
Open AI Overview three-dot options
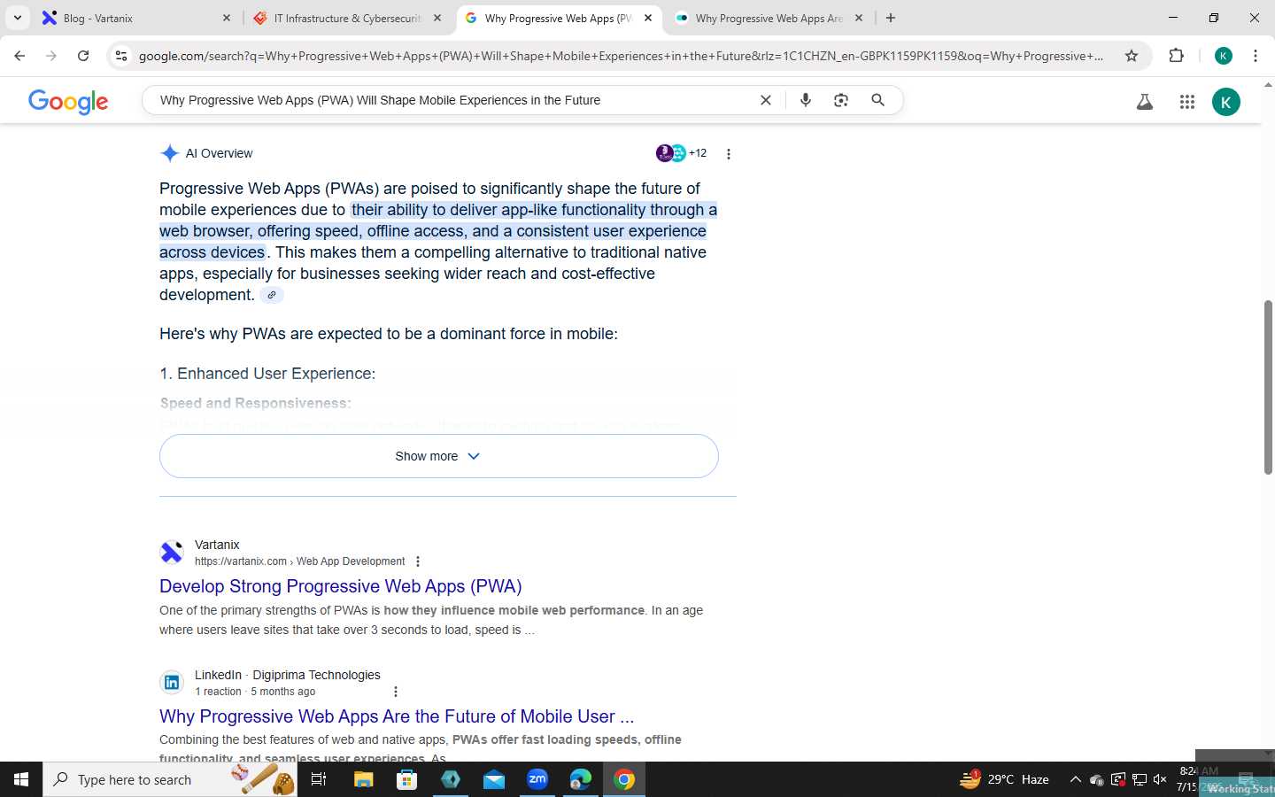(729, 154)
